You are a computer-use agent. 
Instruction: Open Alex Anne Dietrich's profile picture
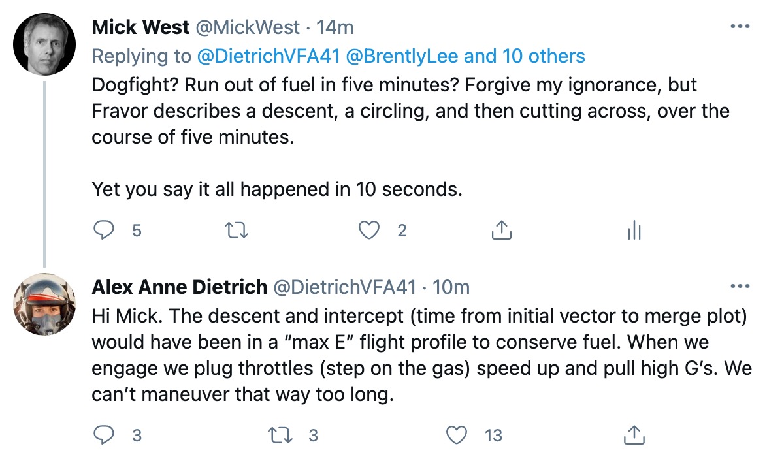click(44, 304)
